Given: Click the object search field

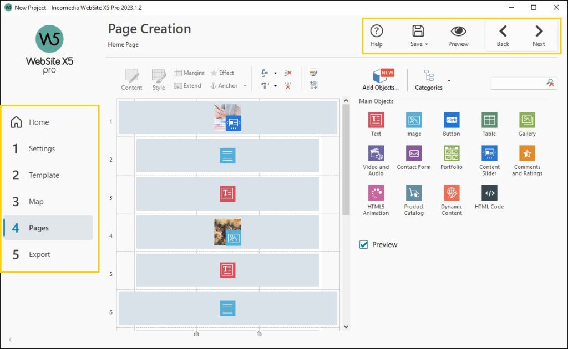Looking at the screenshot, I should click(x=517, y=83).
